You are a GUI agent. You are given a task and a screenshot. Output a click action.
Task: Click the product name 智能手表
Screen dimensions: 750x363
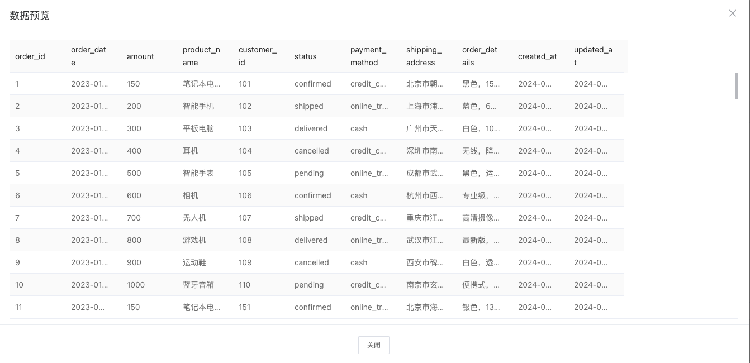[x=198, y=173]
